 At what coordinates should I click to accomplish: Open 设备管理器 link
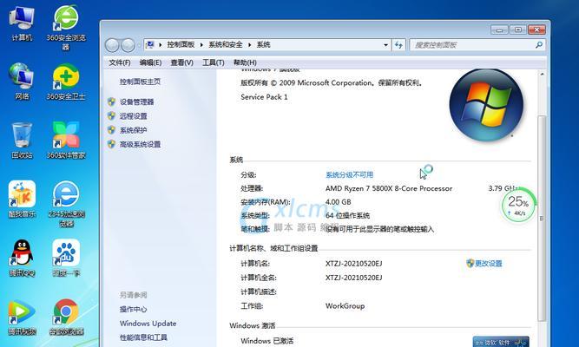pyautogui.click(x=136, y=101)
